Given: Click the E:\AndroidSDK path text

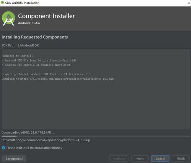Looking at the screenshot, I should click(x=28, y=45).
